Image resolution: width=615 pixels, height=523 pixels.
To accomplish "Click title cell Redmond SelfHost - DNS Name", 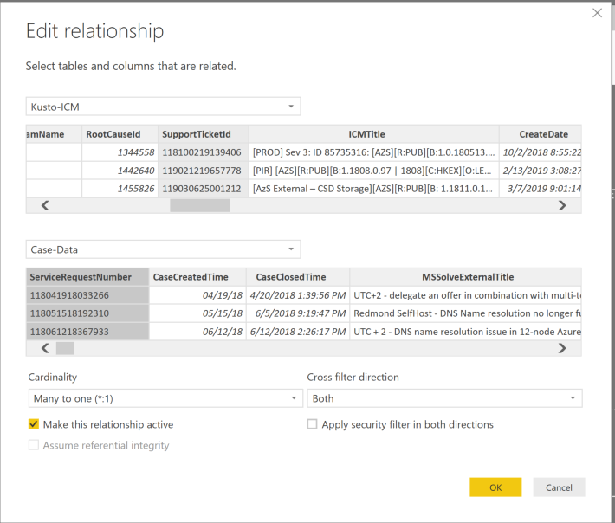I will click(x=465, y=313).
